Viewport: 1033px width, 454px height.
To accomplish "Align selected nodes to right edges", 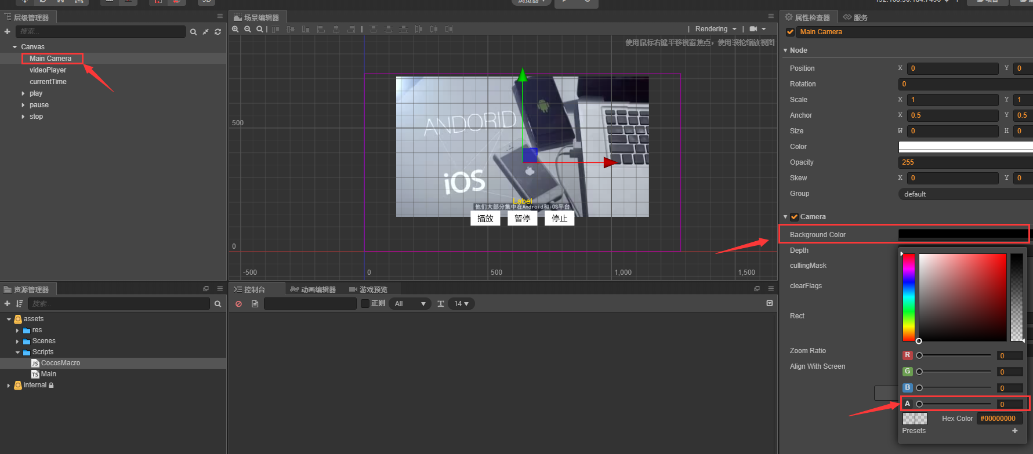I will pyautogui.click(x=351, y=29).
